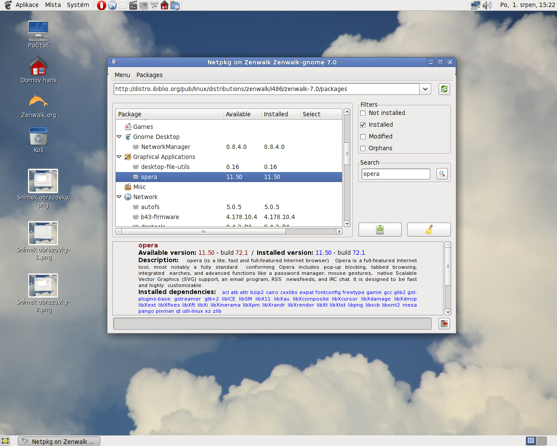This screenshot has height=446, width=557.
Task: Click the search magnifier button
Action: (x=442, y=174)
